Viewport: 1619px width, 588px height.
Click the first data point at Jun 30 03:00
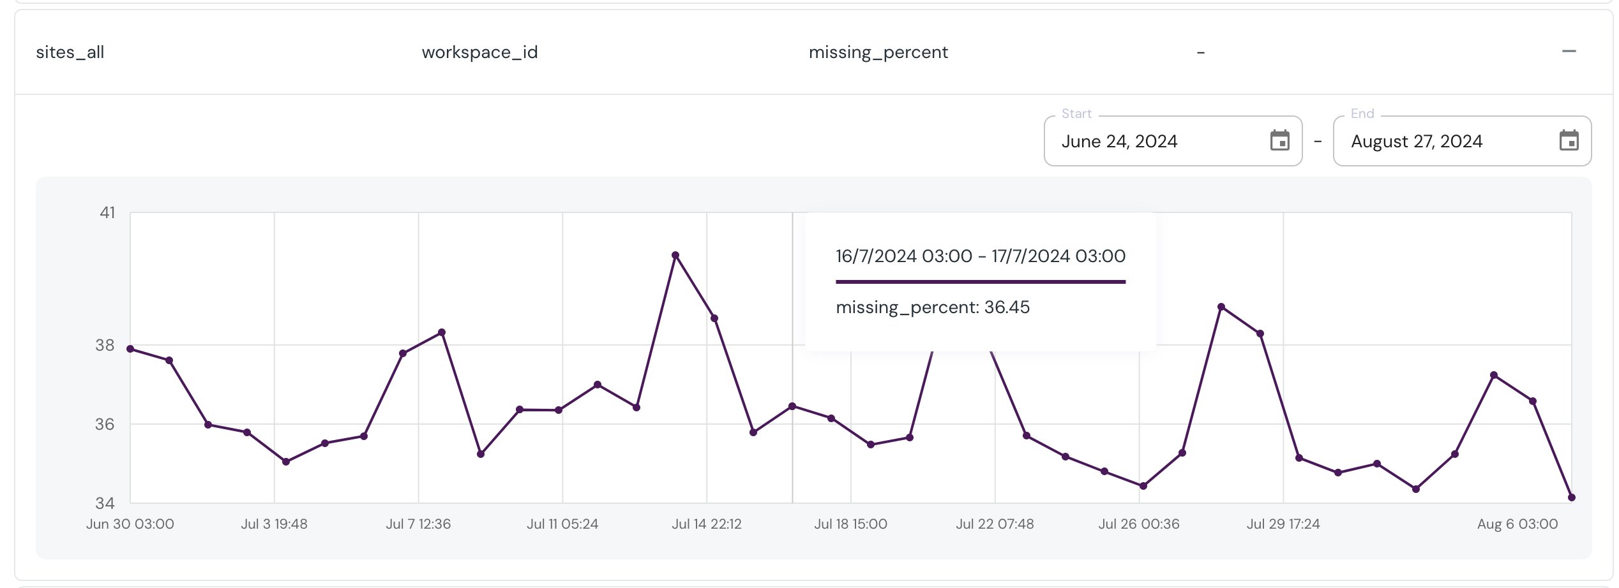click(130, 349)
